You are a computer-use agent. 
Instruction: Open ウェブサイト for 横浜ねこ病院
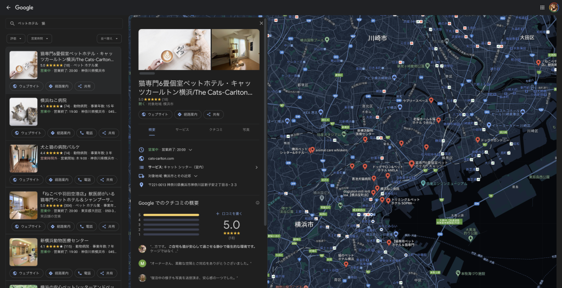pyautogui.click(x=29, y=133)
